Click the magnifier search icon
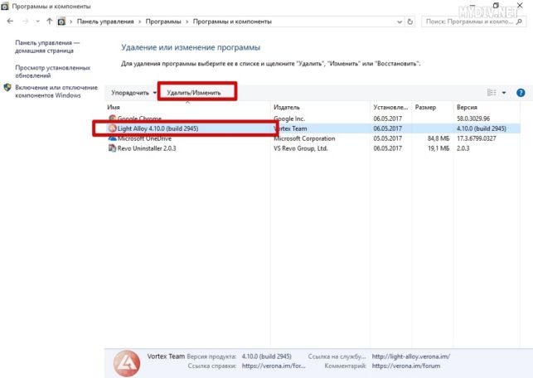This screenshot has width=533, height=378. pyautogui.click(x=519, y=22)
